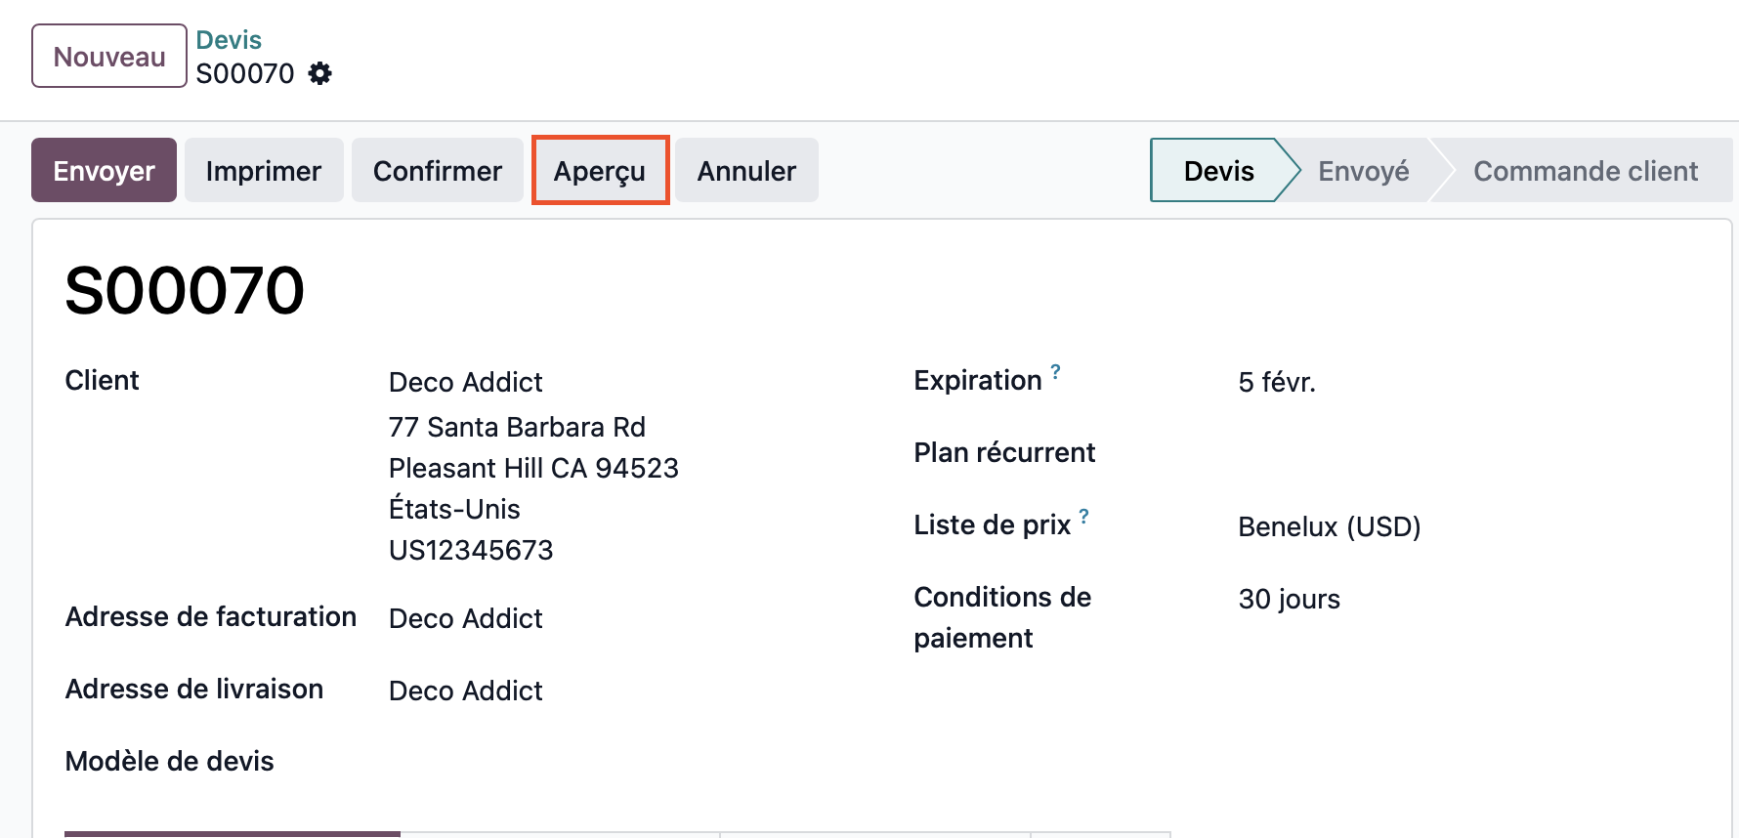Open the Adresse de facturation value
The width and height of the screenshot is (1739, 838).
click(x=466, y=618)
